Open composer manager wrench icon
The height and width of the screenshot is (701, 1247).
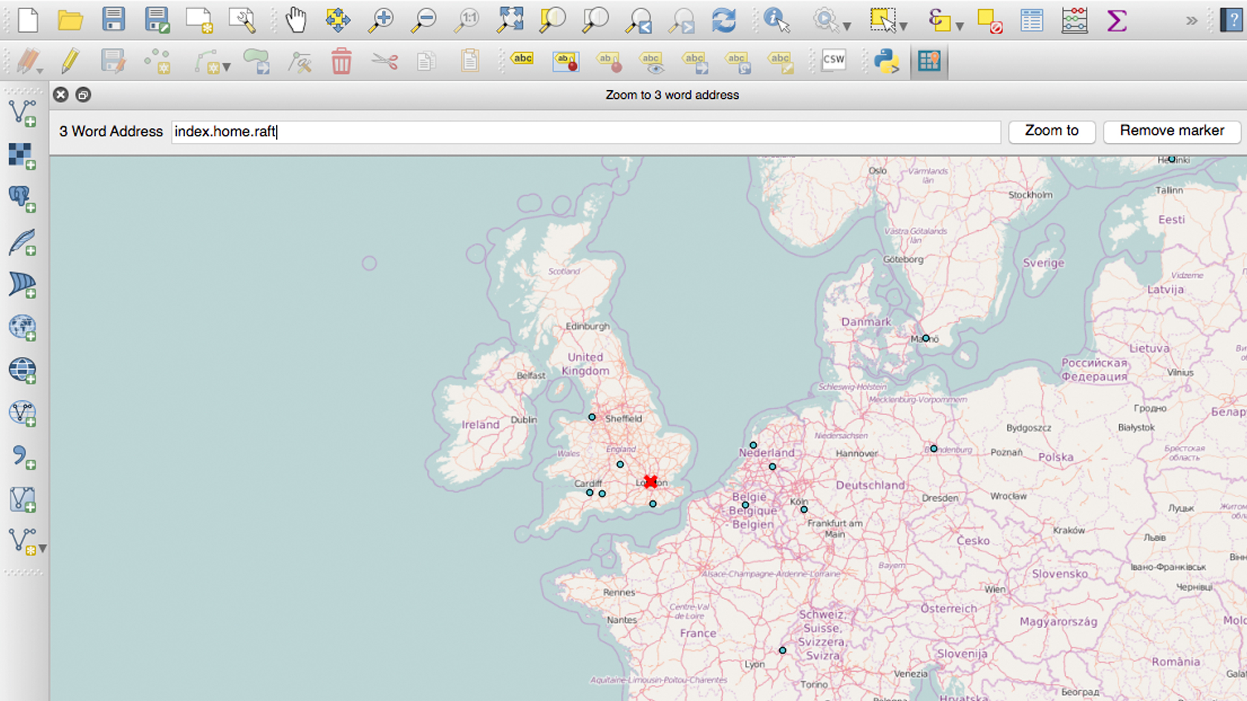coord(242,20)
